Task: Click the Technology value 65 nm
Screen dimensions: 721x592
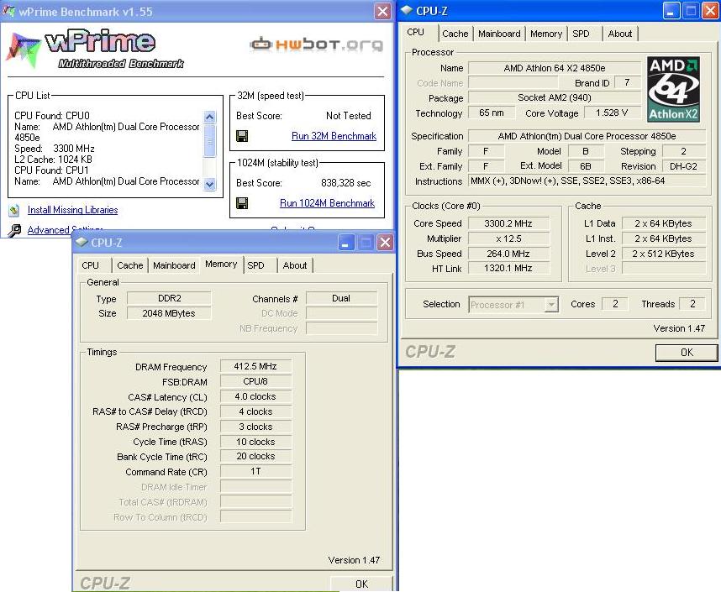Action: point(491,113)
